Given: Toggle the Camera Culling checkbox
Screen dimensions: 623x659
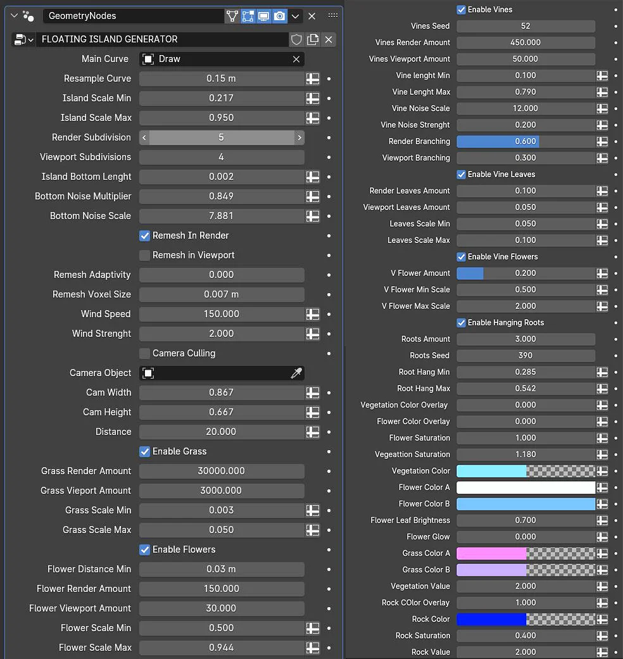Looking at the screenshot, I should pos(145,353).
